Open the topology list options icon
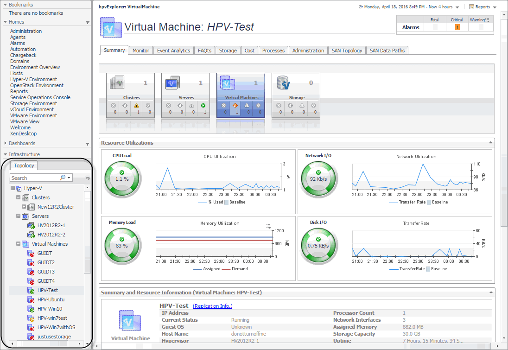 pos(88,178)
